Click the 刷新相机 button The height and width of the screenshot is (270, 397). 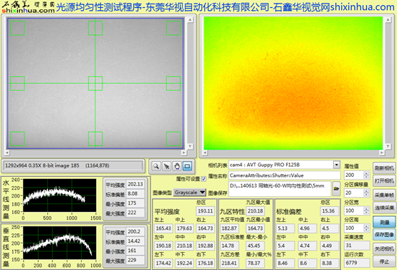click(x=384, y=168)
